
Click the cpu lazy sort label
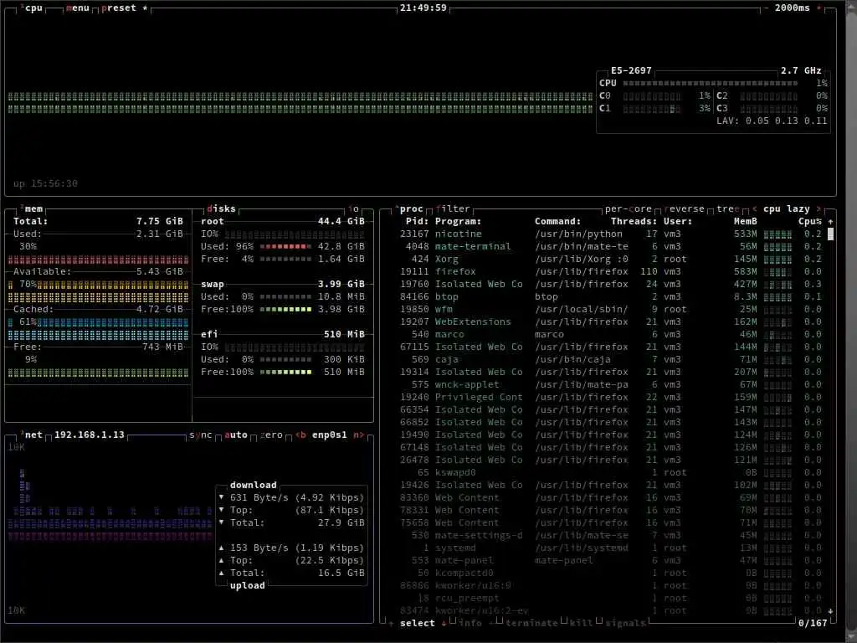click(787, 208)
